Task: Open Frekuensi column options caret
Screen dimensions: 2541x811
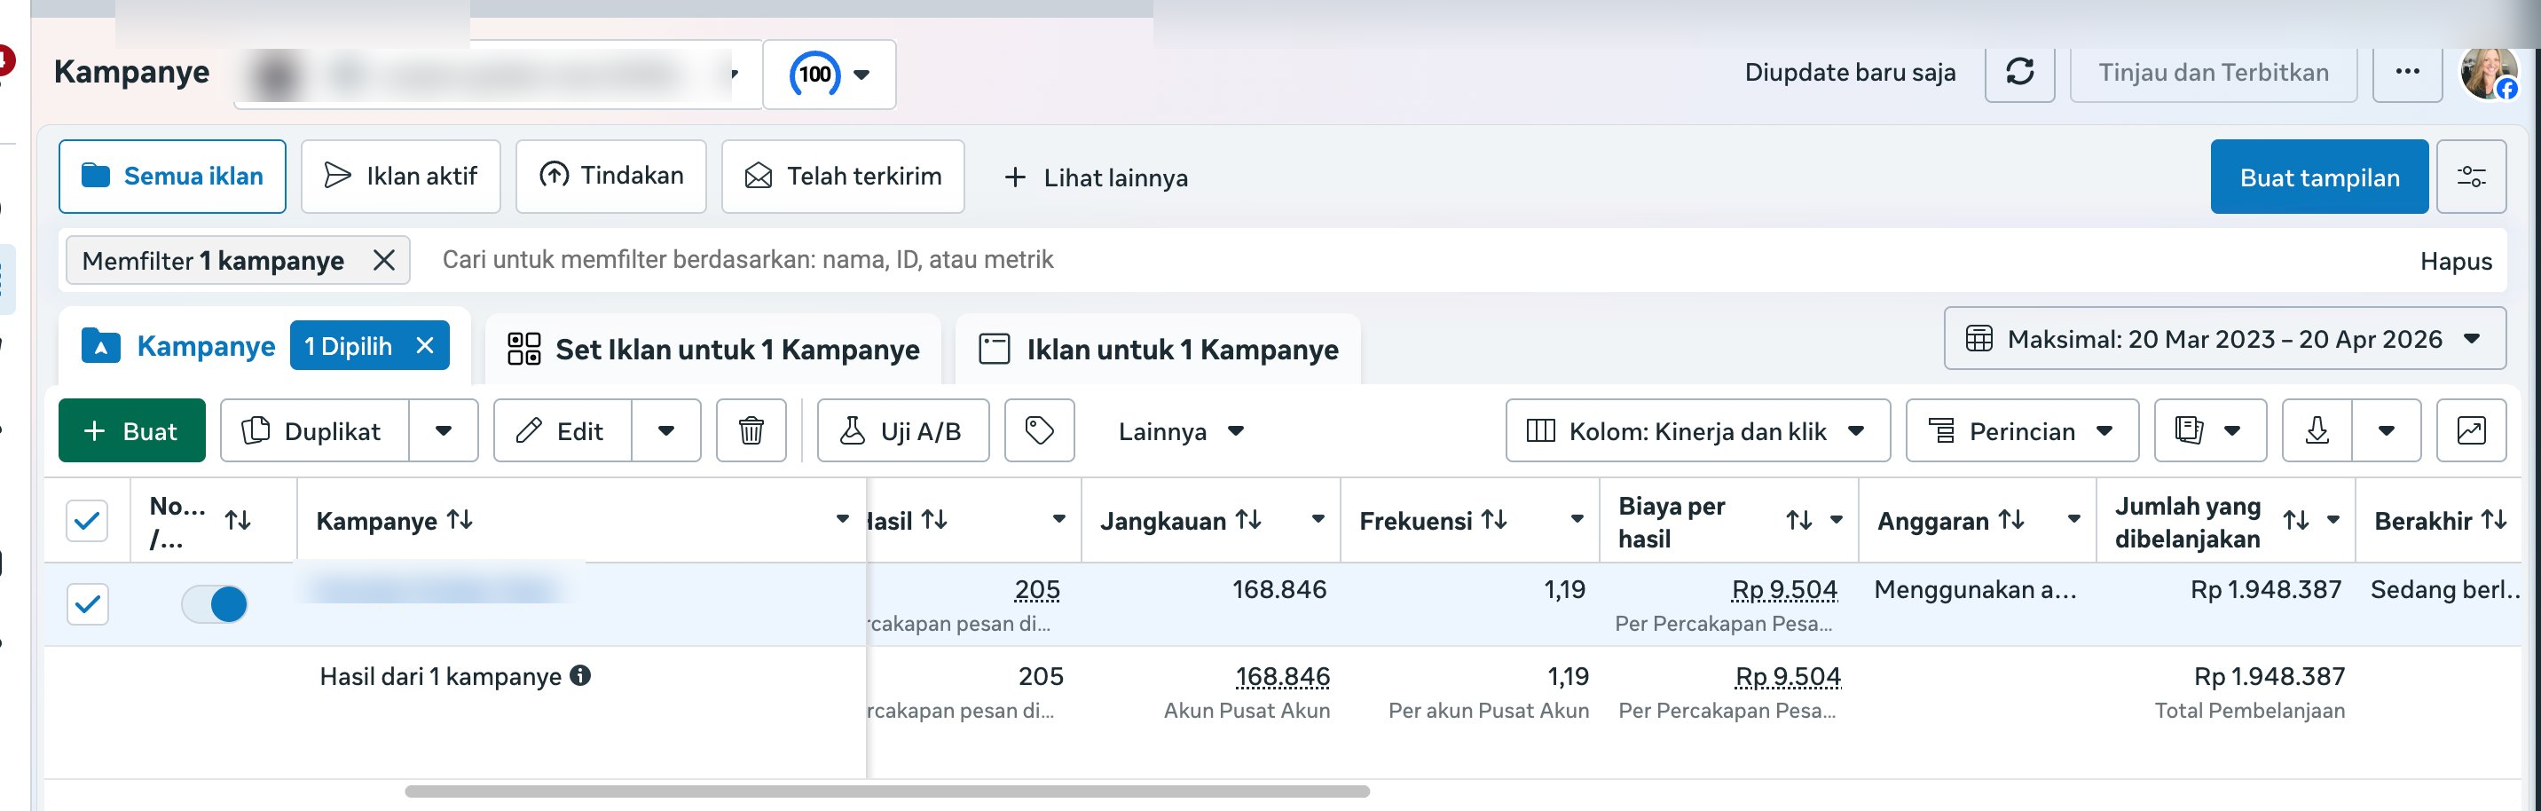Action: click(1577, 519)
